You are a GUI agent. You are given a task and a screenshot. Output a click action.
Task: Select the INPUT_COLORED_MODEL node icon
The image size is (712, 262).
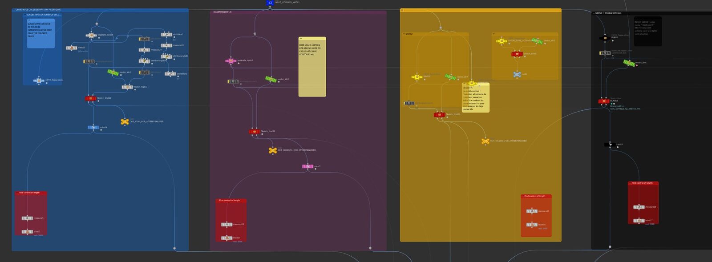[270, 3]
